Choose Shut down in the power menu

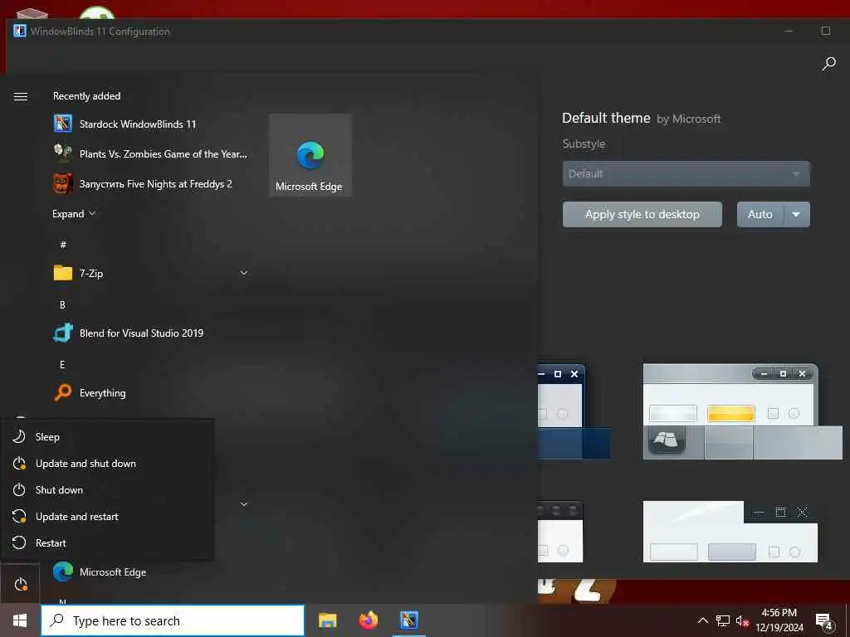(x=107, y=489)
